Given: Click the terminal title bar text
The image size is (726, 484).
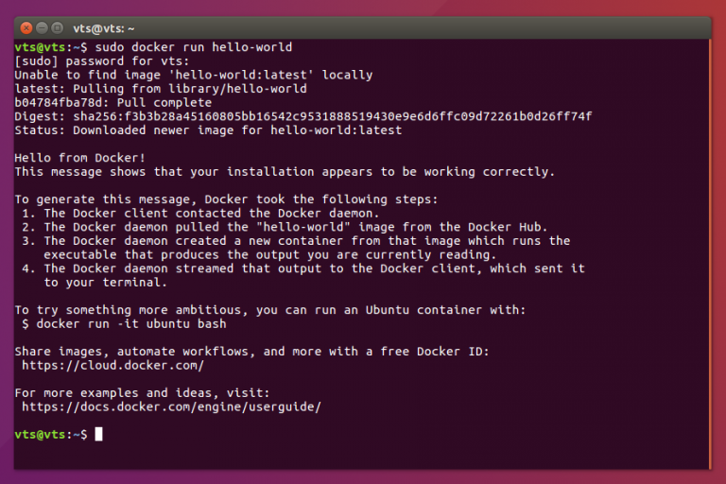Looking at the screenshot, I should pos(104,28).
